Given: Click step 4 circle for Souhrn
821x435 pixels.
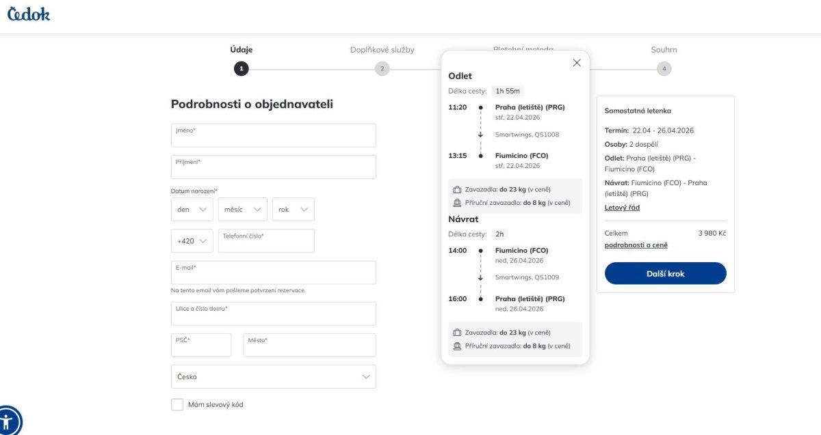Looking at the screenshot, I should [664, 69].
